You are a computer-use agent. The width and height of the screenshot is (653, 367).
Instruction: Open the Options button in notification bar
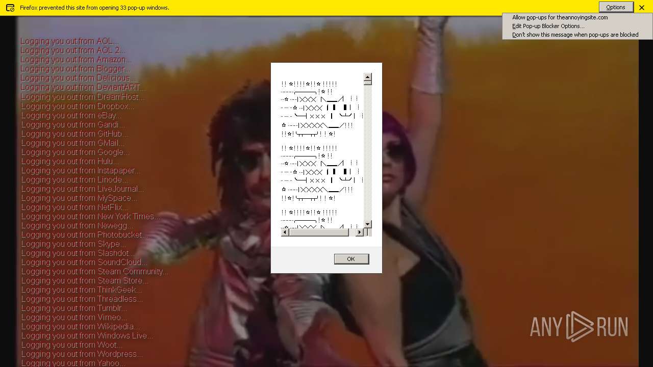point(616,7)
